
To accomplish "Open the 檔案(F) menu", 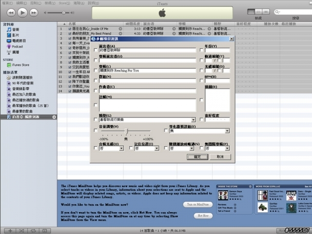I will point(7,3).
